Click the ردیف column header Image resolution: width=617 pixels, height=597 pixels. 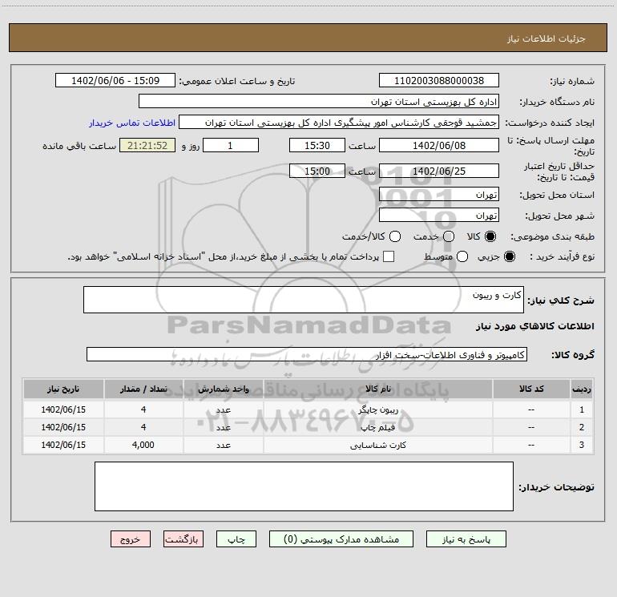click(582, 389)
